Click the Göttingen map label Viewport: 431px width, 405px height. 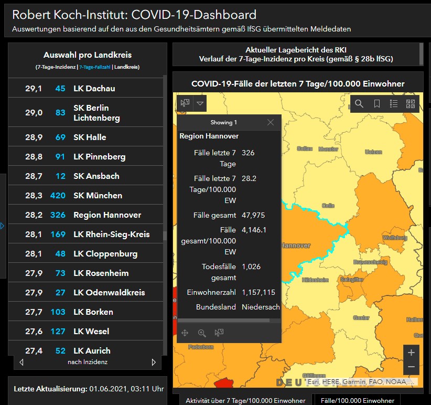tap(314, 376)
